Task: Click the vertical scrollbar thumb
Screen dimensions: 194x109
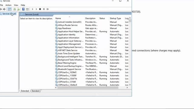Action: (x=130, y=21)
